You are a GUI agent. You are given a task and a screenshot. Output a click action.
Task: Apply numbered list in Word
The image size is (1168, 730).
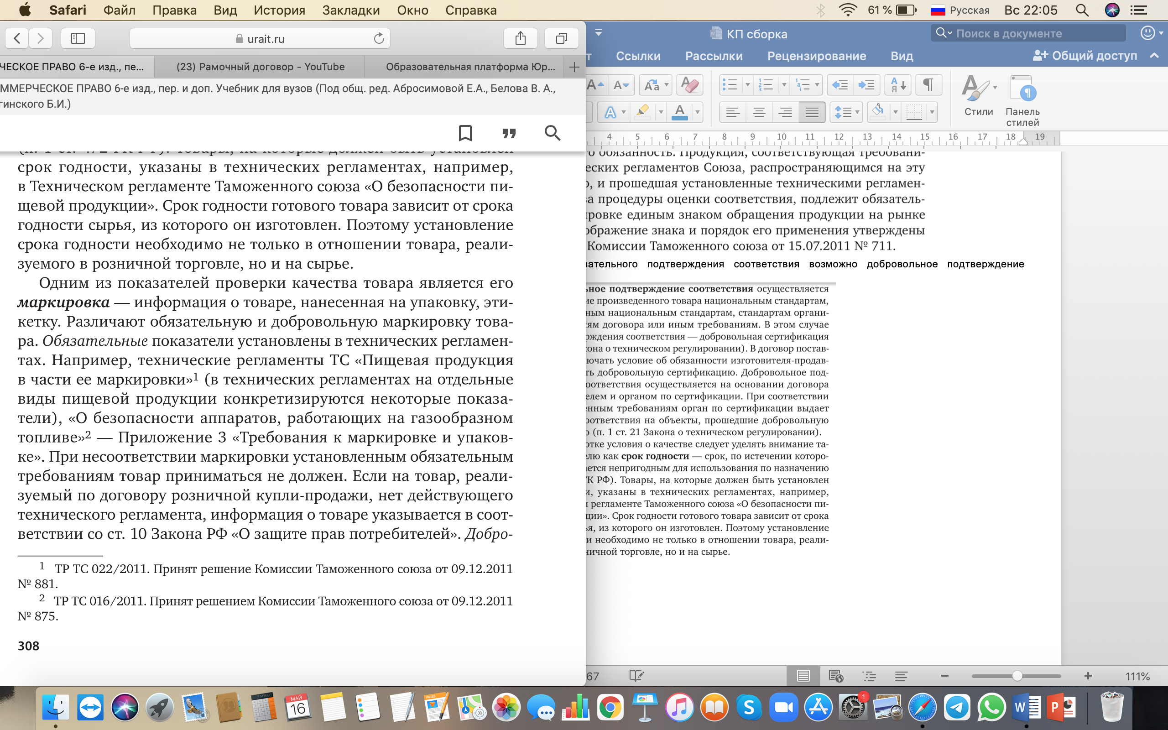point(766,85)
